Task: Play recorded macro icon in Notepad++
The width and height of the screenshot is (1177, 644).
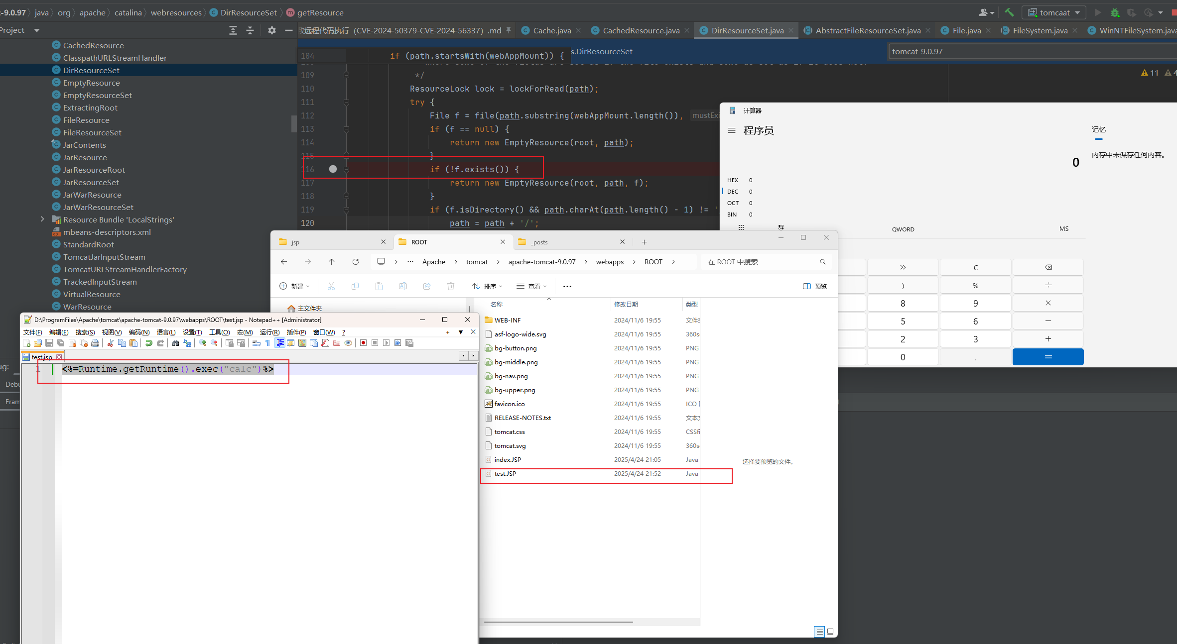Action: (x=387, y=343)
